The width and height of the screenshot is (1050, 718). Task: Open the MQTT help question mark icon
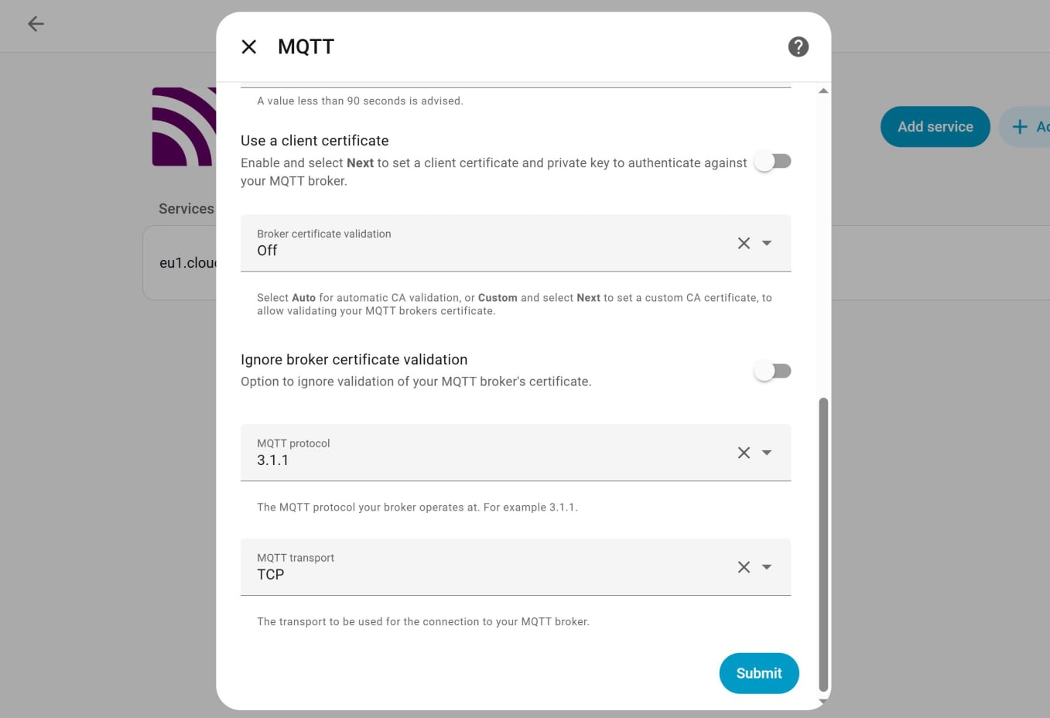[798, 47]
